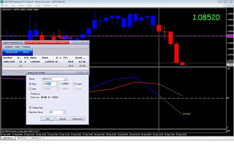Click the ONE CLICK TRADING MARKET RANGE label

[x=48, y=43]
